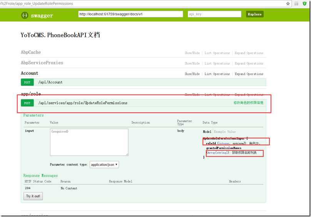Click the body parameter type value

coord(181,131)
